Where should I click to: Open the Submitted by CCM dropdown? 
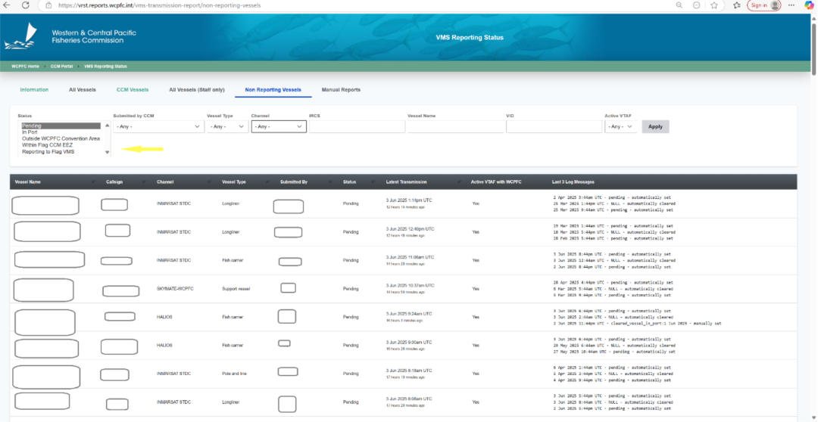coord(157,127)
